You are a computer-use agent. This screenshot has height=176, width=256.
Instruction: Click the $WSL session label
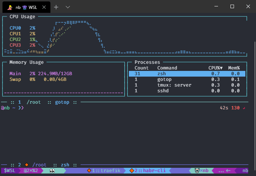[10, 171]
